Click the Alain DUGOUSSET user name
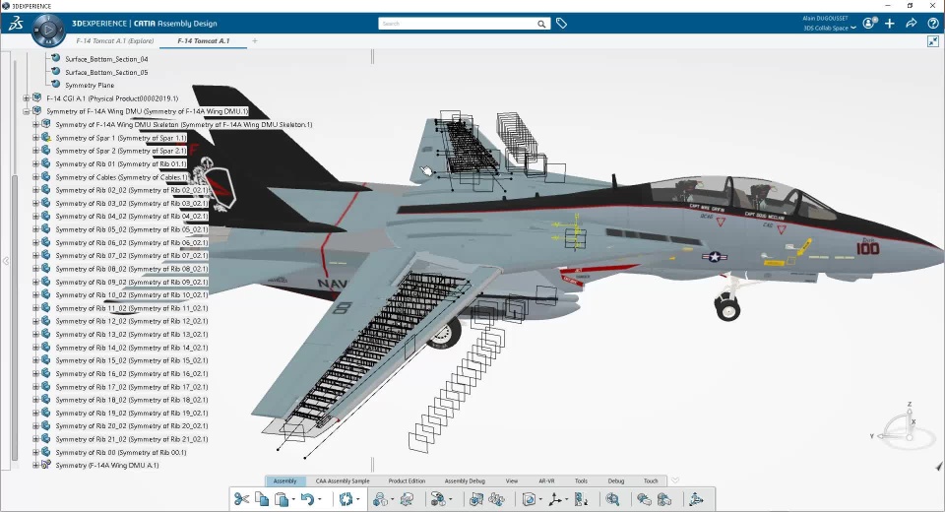 point(825,18)
